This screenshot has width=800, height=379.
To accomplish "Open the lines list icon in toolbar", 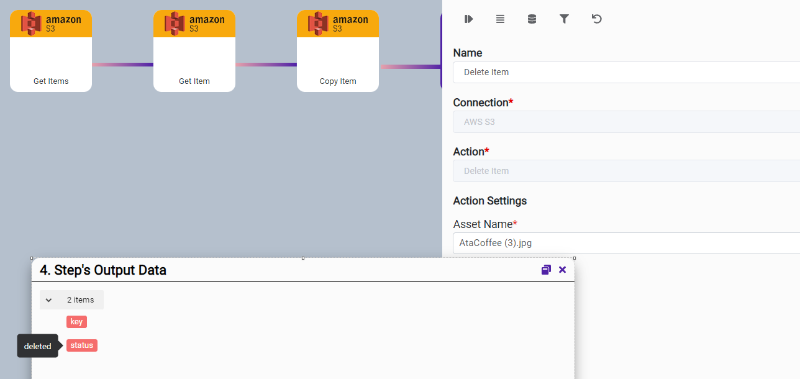I will tap(500, 19).
